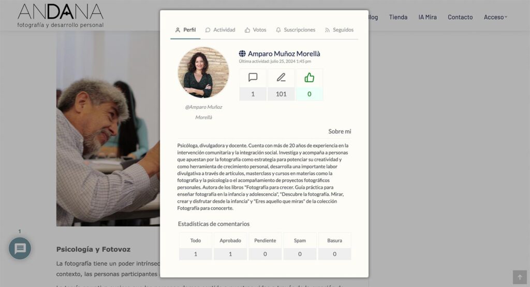Click the pencil posts icon above 101
The image size is (530, 287).
(x=281, y=78)
